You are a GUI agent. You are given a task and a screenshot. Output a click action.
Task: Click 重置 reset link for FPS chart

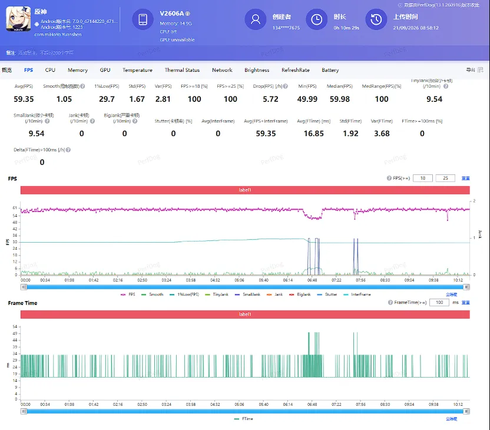point(466,178)
